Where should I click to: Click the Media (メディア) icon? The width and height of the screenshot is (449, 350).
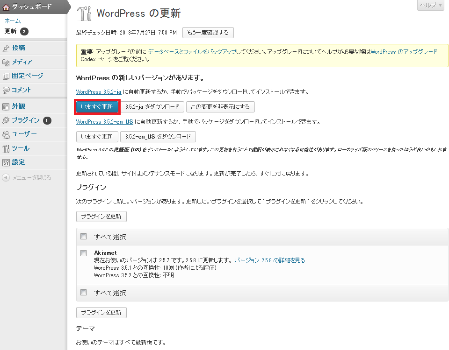6,62
